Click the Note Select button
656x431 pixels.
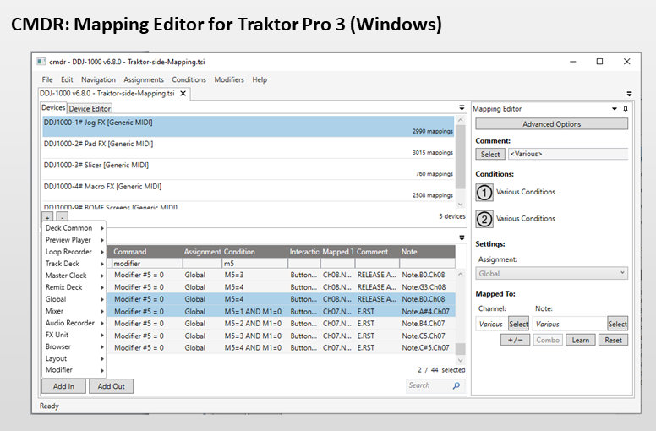pyautogui.click(x=617, y=324)
